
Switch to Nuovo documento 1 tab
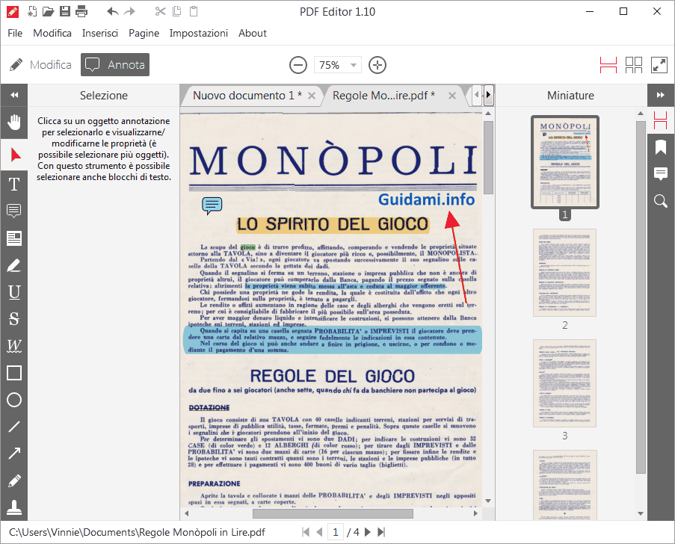[247, 96]
